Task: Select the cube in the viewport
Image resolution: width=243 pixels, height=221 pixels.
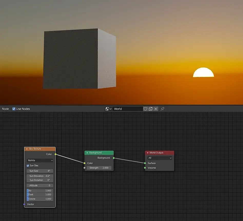Action: tap(79, 59)
